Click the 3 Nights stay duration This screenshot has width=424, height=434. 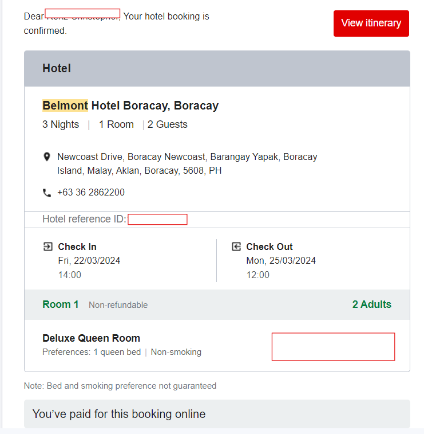pos(61,124)
